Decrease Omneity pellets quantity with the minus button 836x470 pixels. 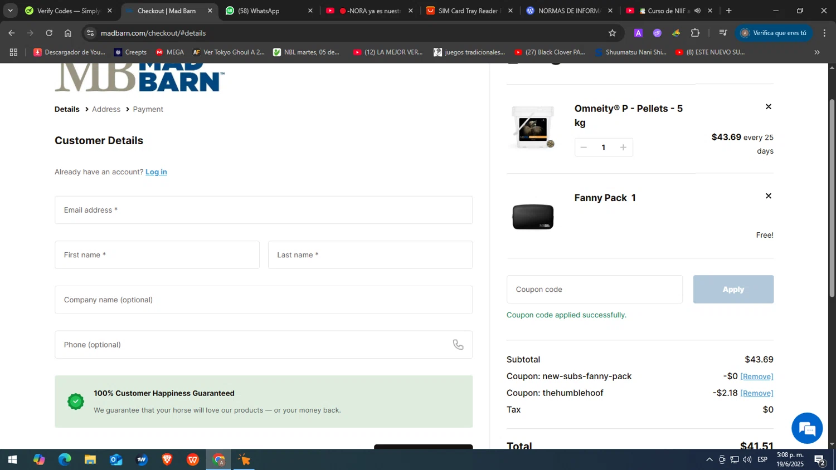tap(584, 148)
